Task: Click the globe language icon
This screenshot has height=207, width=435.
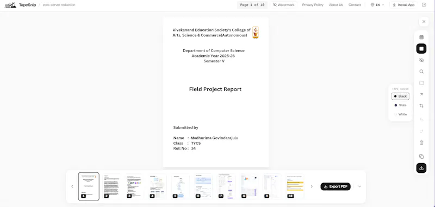Action: tap(372, 5)
